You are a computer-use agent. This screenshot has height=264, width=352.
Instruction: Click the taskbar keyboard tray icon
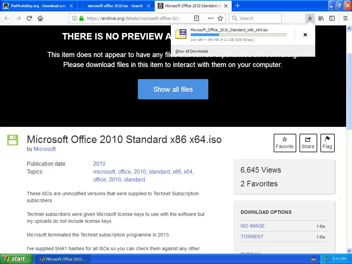pyautogui.click(x=313, y=259)
